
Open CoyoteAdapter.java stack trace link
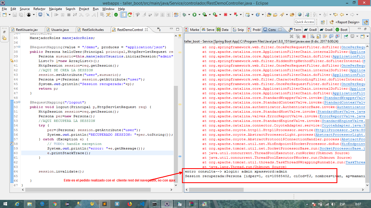tap(344, 125)
